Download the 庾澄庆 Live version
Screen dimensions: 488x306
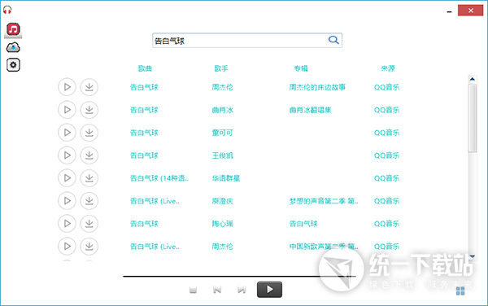[x=89, y=201]
